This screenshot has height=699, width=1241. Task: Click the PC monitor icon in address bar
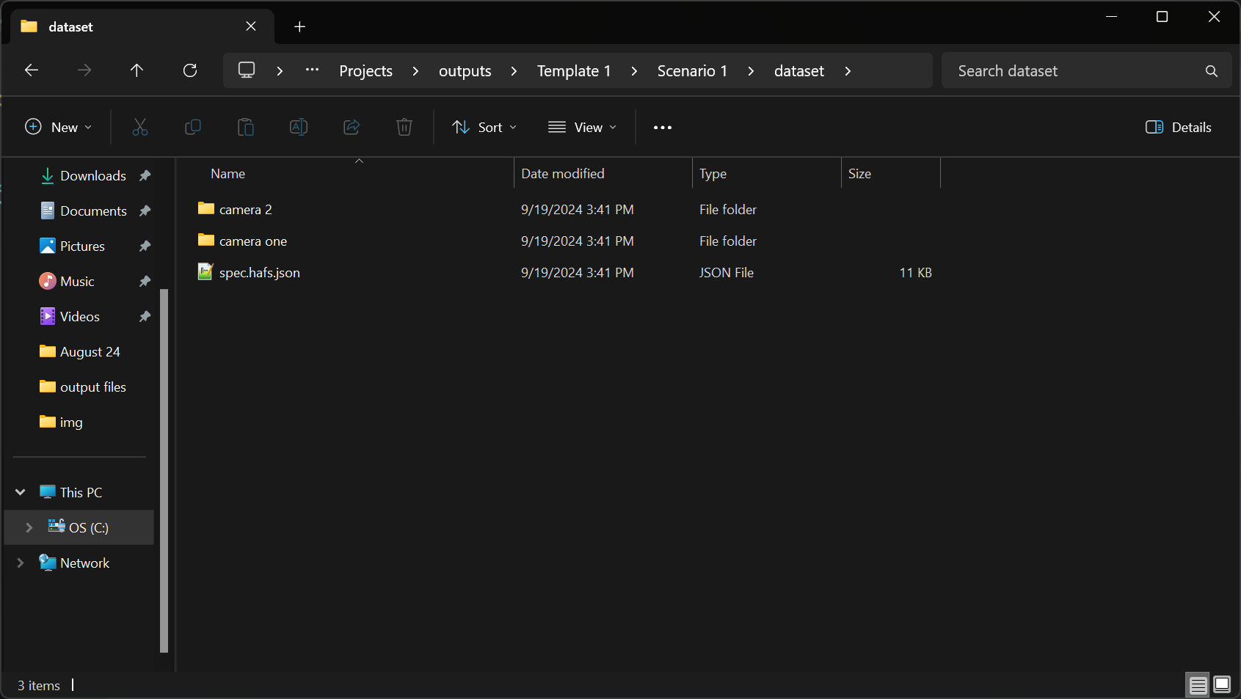tap(247, 70)
